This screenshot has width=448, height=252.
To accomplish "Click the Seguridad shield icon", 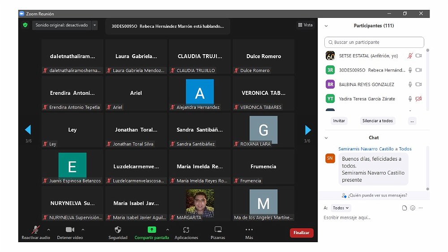I will [x=118, y=230].
